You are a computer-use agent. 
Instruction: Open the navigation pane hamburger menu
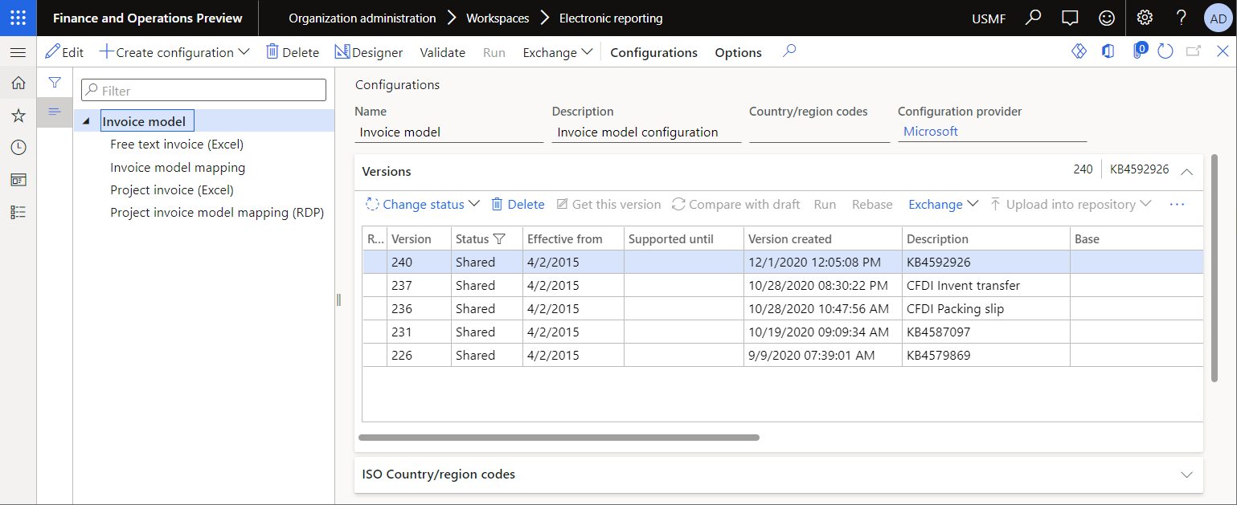(x=18, y=52)
